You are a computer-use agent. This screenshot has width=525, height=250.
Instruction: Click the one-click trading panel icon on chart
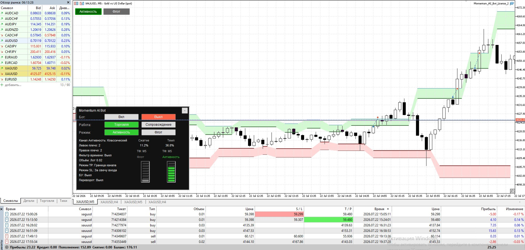pyautogui.click(x=82, y=4)
